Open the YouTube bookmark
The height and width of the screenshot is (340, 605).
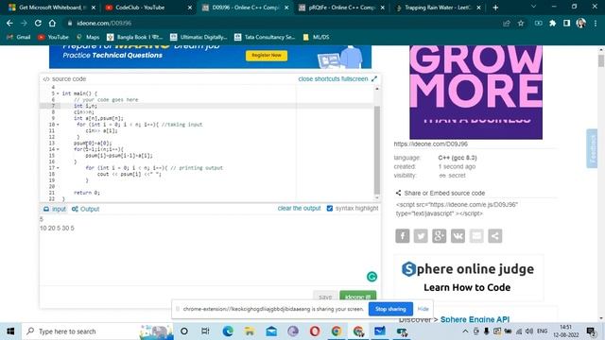tap(53, 37)
